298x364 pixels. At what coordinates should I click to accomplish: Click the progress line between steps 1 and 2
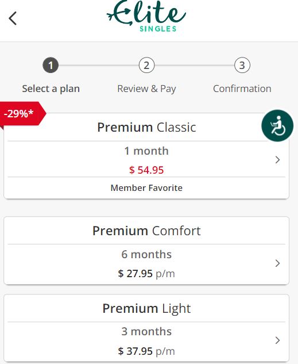tap(99, 65)
